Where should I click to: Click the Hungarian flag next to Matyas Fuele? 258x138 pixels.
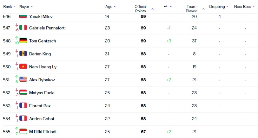coord(23,92)
